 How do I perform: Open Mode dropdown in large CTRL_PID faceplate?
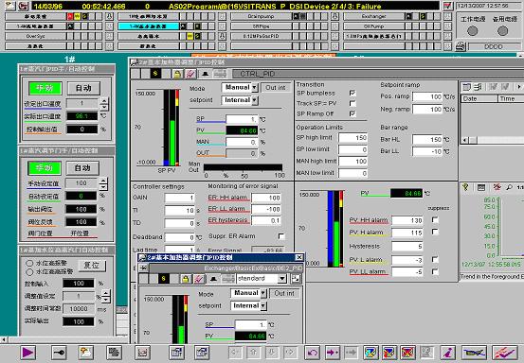point(254,88)
